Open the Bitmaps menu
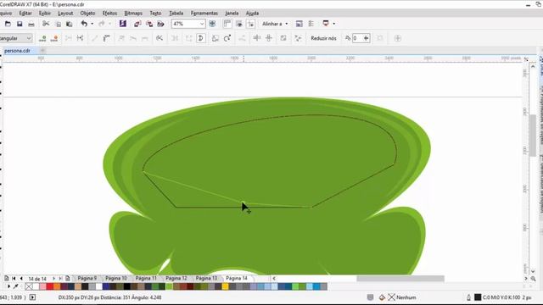This screenshot has height=305, width=543. (x=133, y=14)
